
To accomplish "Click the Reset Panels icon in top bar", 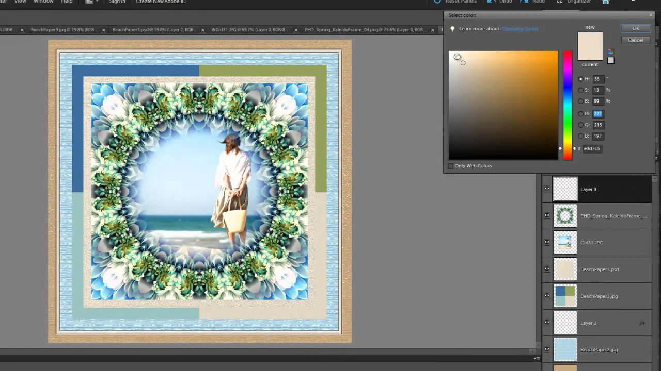I will 437,2.
